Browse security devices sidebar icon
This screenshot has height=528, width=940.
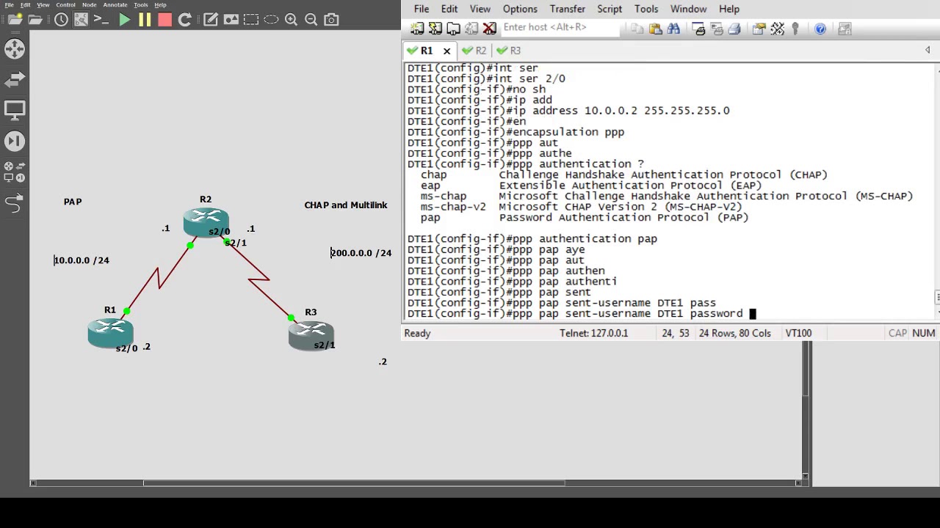click(x=15, y=141)
